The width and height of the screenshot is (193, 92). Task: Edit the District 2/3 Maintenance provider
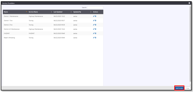point(94,29)
